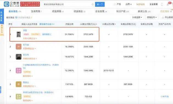Image resolution: width=173 pixels, height=104 pixels.
Task: Open the pink 乐体 avatar icon in row 4
Action: coord(19,70)
